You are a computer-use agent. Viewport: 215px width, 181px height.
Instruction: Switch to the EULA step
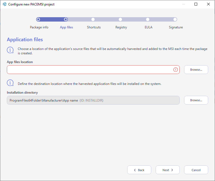click(x=149, y=27)
